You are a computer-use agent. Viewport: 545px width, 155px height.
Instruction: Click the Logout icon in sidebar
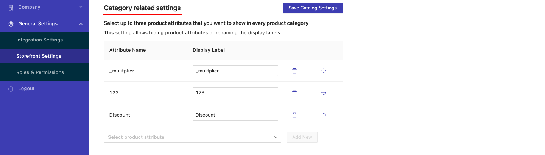(11, 89)
